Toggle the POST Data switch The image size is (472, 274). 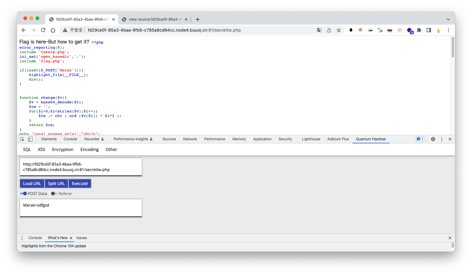point(23,194)
